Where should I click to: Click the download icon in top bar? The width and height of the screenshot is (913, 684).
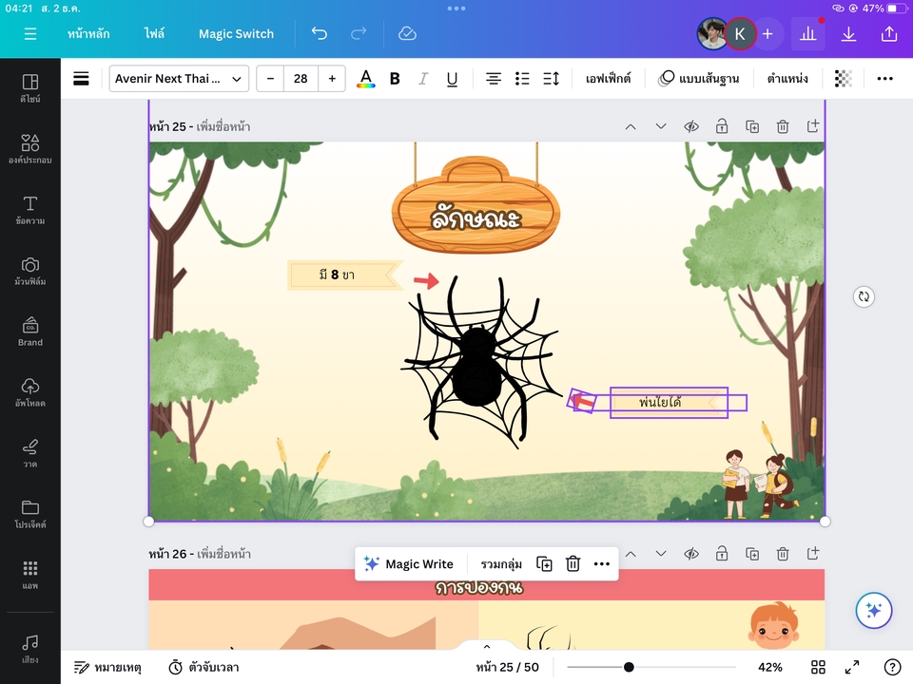coord(848,33)
